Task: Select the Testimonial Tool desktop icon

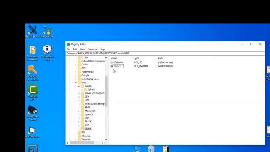Action: 48,52
